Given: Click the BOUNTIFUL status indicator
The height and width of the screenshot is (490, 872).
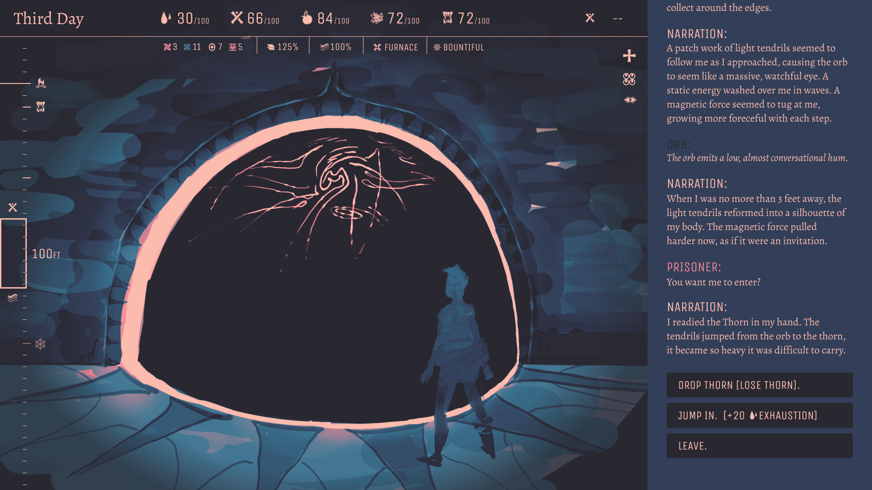Looking at the screenshot, I should (x=459, y=47).
